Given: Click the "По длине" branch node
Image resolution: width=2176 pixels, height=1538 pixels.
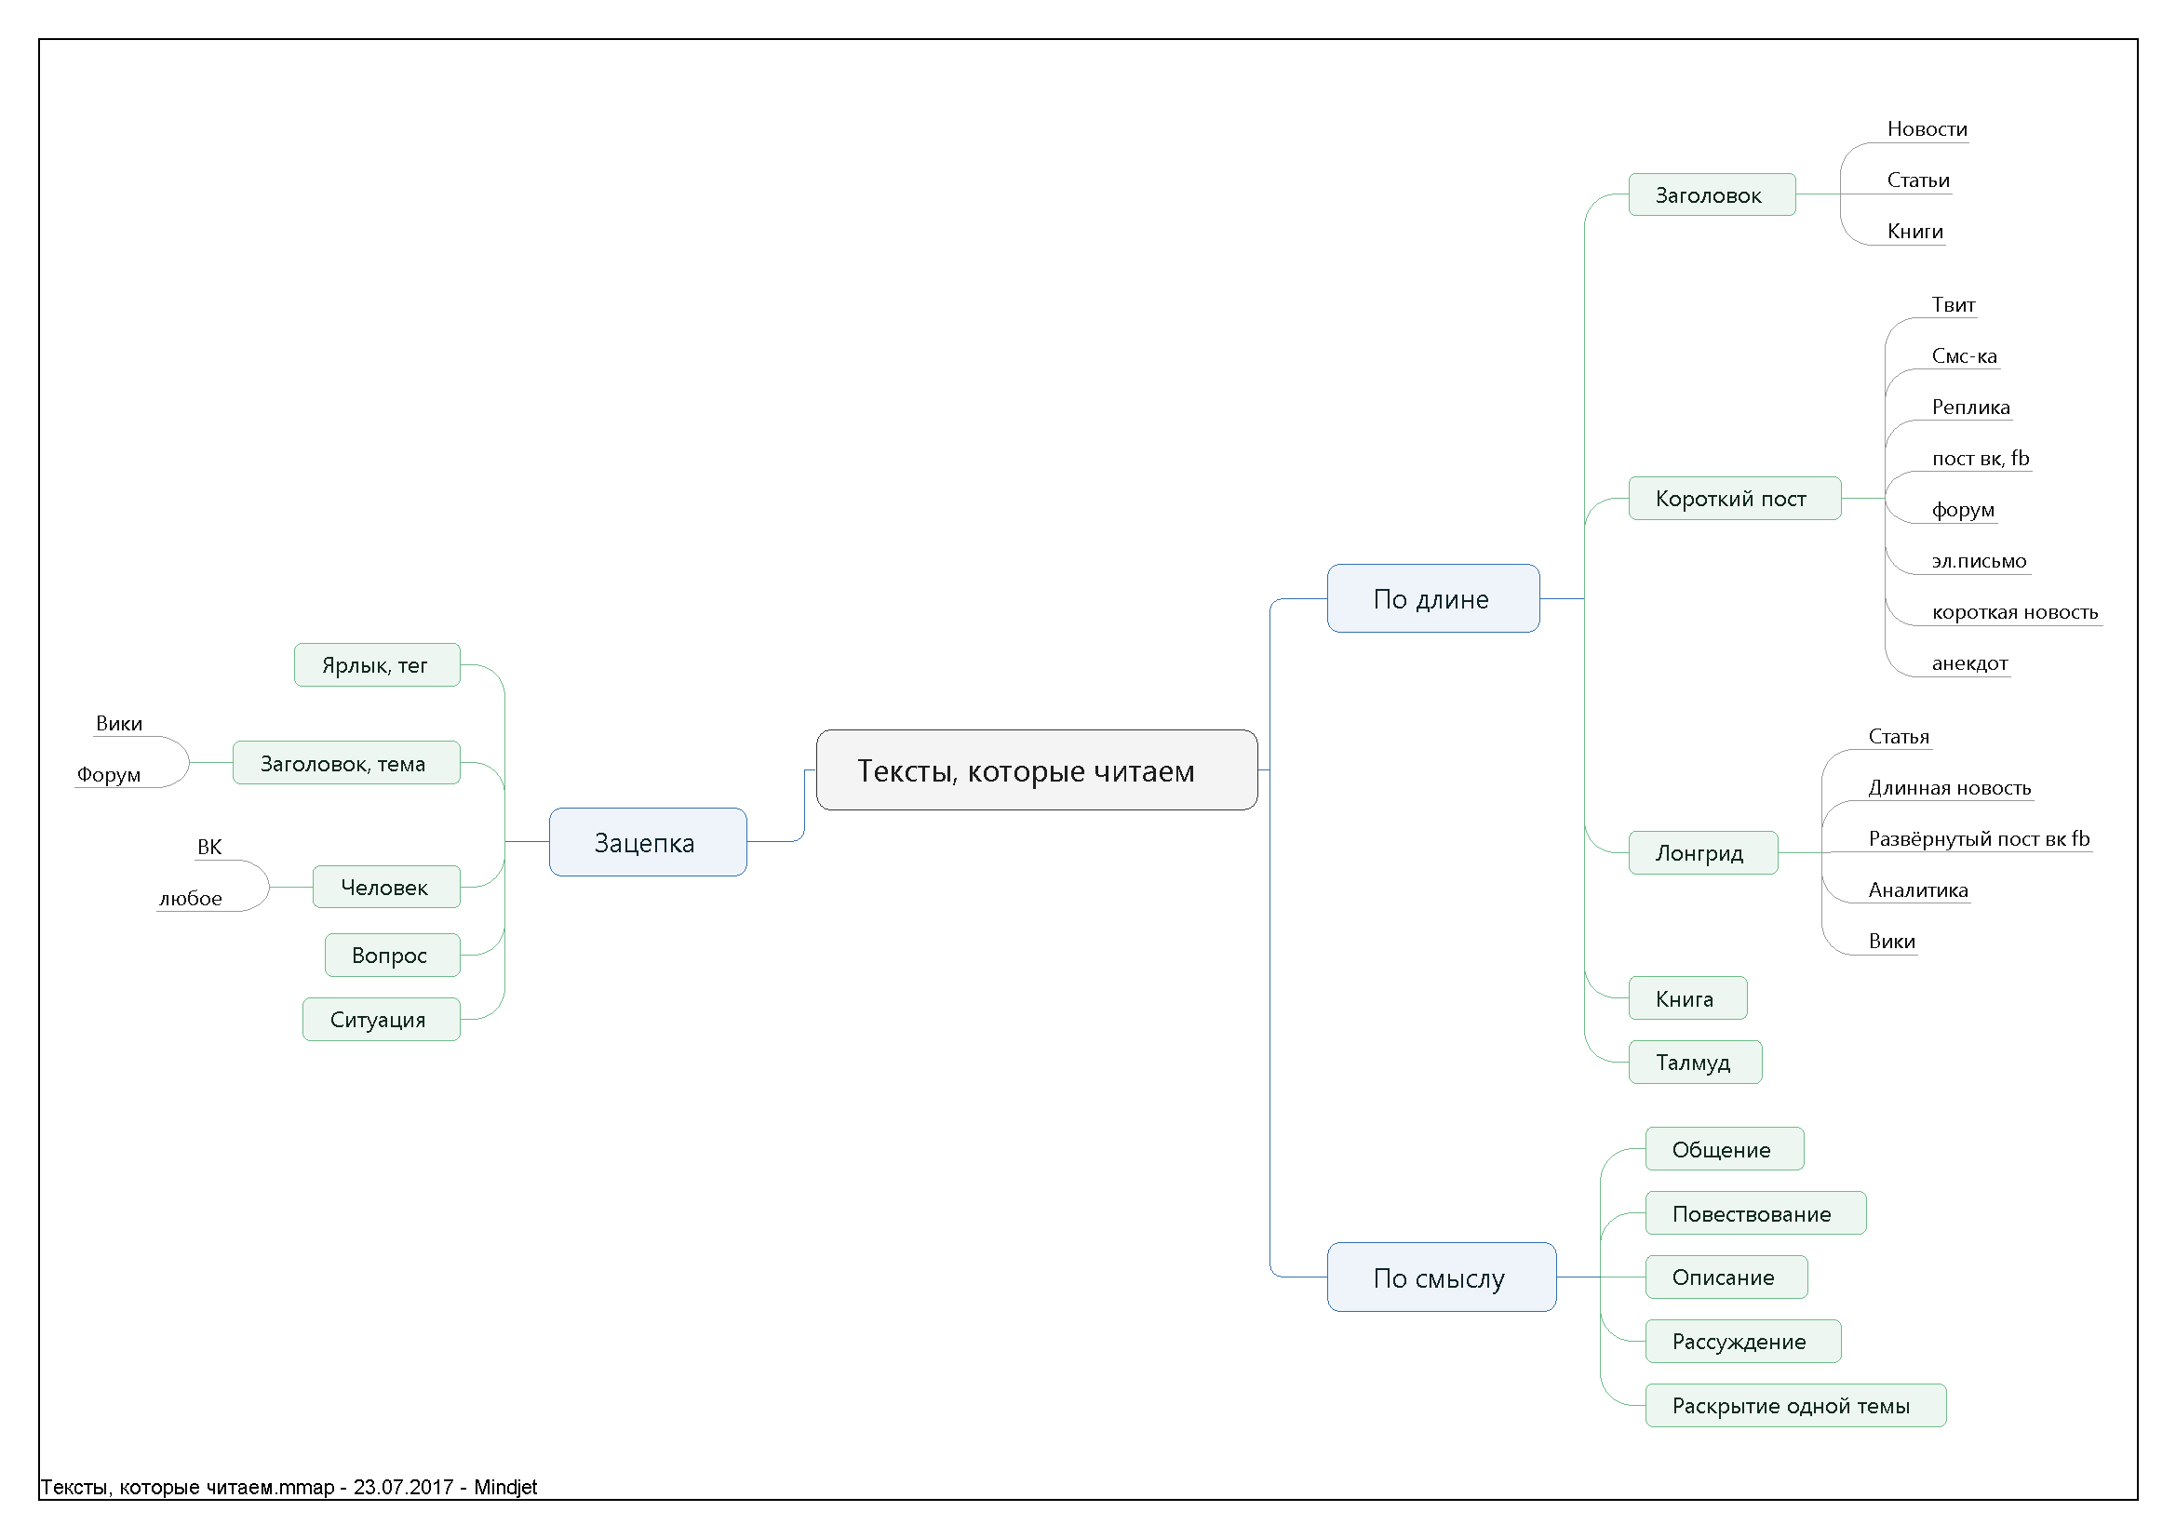Looking at the screenshot, I should coord(1432,599).
